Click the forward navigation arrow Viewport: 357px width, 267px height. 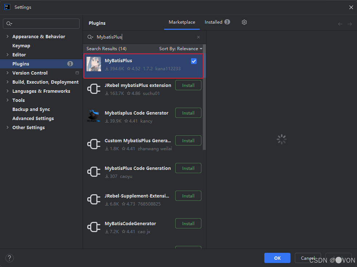coord(350,24)
